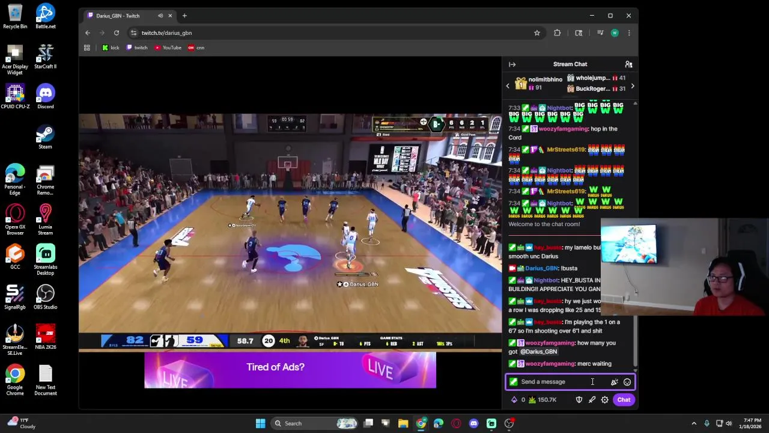Screen dimensions: 769x433
Task: Open Chrome's three-dot menu
Action: pos(629,33)
